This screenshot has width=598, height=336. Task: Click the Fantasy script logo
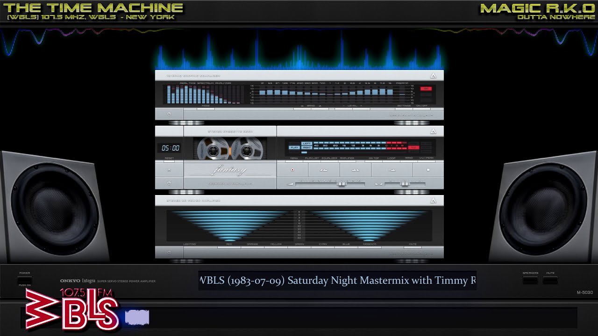coord(229,170)
